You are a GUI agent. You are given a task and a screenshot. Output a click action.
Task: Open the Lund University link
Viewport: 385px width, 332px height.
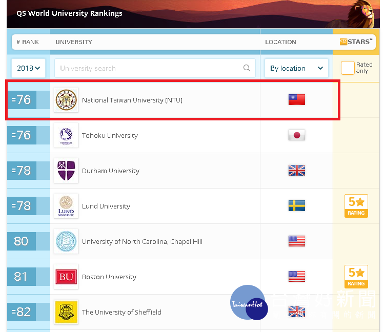pyautogui.click(x=106, y=206)
